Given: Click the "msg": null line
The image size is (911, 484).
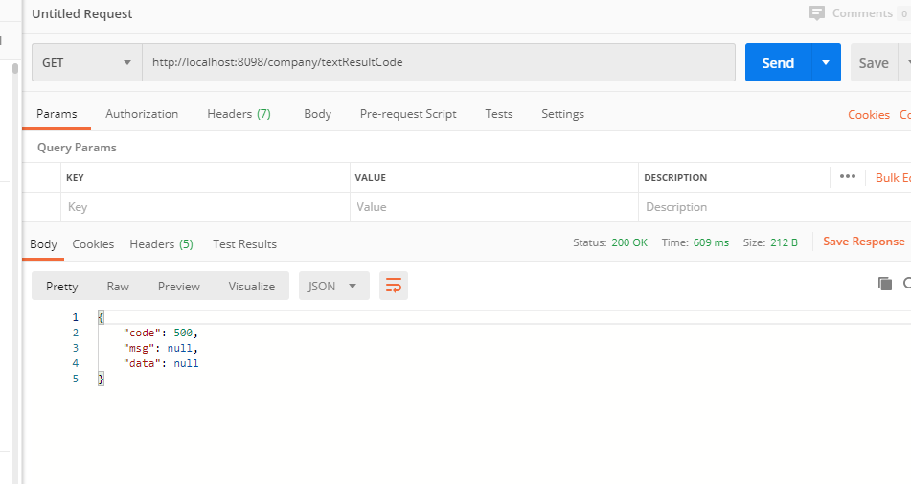Looking at the screenshot, I should [x=160, y=348].
